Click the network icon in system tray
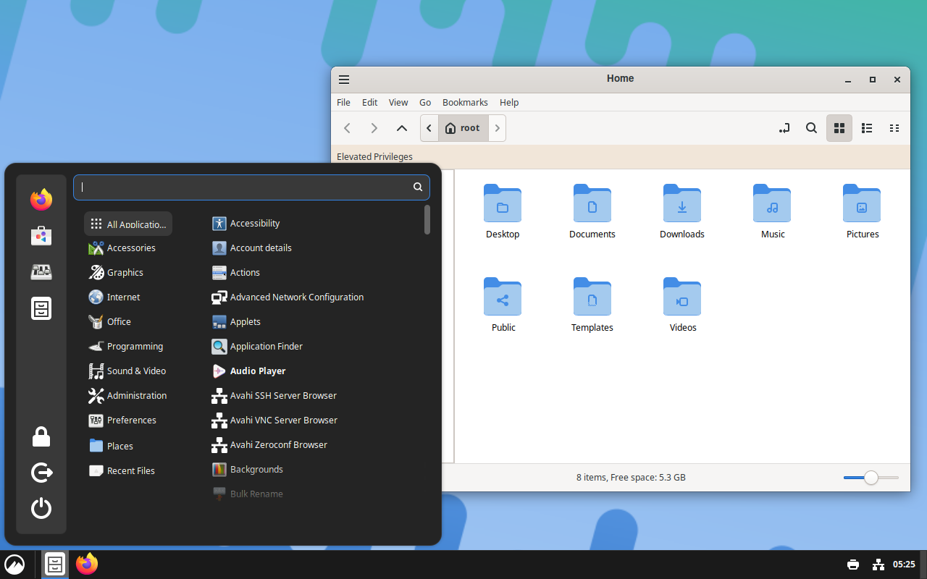 [878, 565]
